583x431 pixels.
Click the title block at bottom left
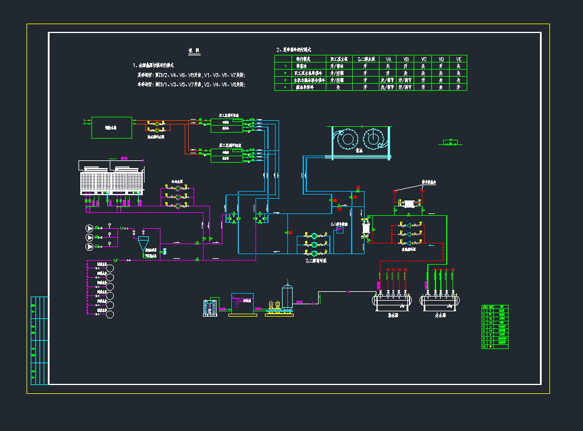pyautogui.click(x=38, y=339)
